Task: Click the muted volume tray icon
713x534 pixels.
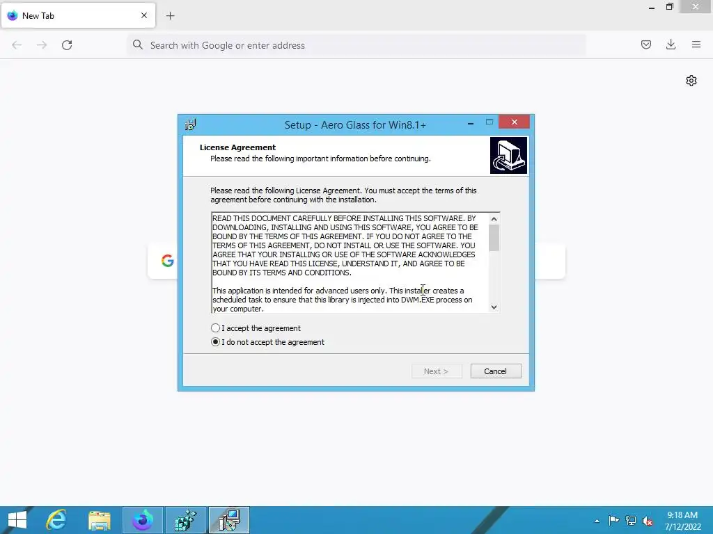Action: tap(647, 521)
